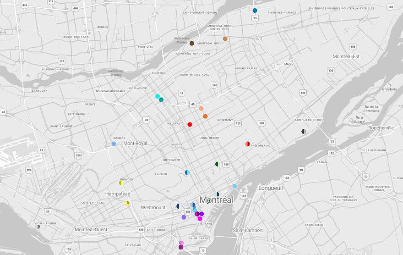Viewport: 403px width, 255px height.
Task: Click the light blue marker below Cosmos
Action: click(x=114, y=144)
